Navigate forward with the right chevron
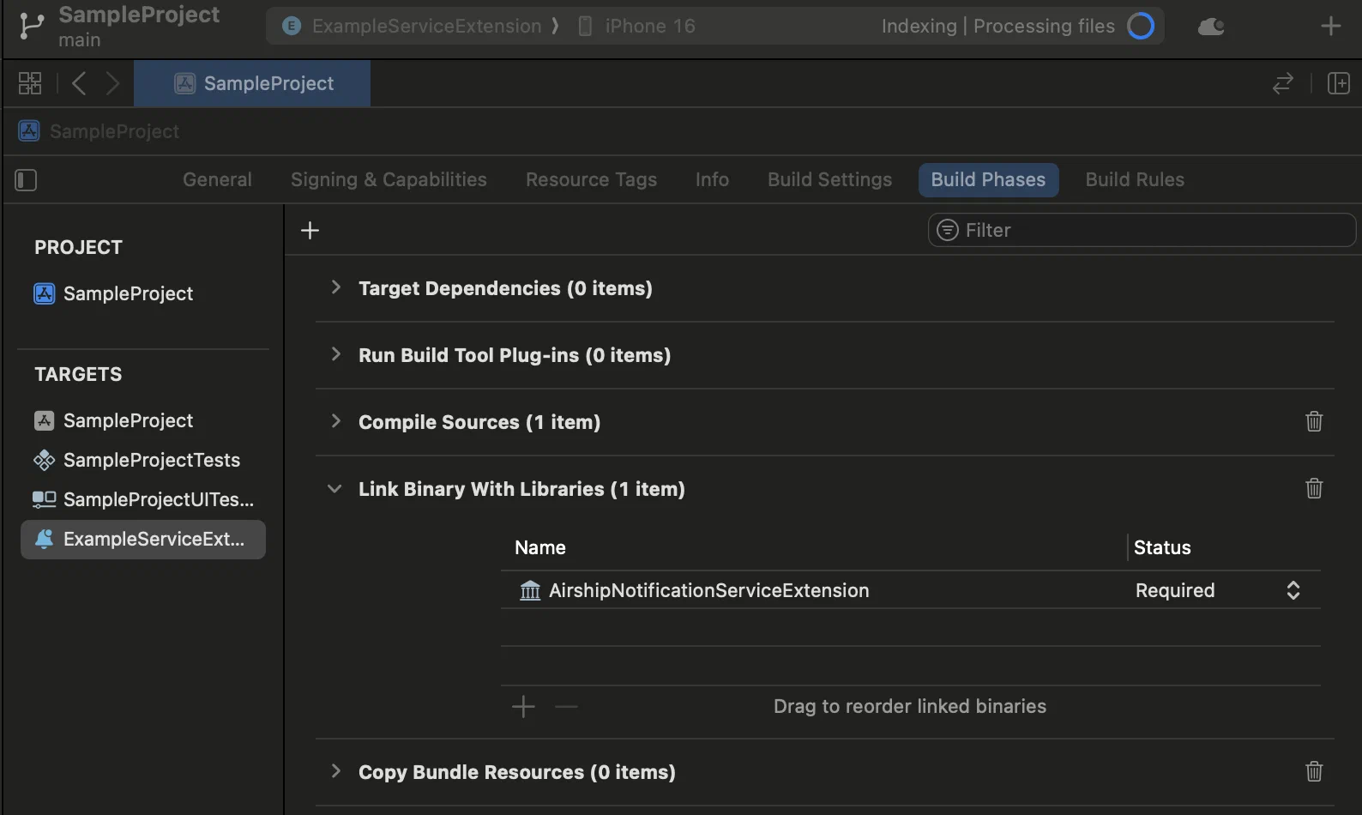Image resolution: width=1362 pixels, height=815 pixels. click(112, 83)
